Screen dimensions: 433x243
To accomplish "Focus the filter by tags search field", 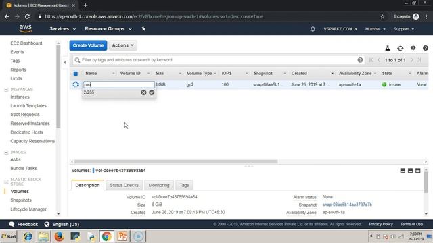I will click(x=218, y=60).
